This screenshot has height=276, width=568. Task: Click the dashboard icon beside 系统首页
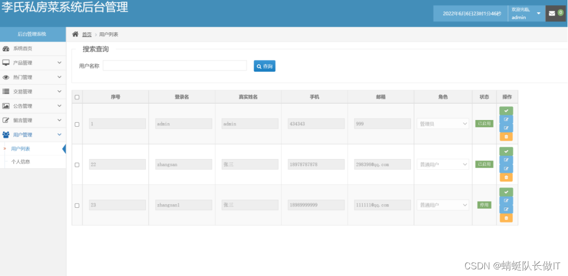pos(6,49)
